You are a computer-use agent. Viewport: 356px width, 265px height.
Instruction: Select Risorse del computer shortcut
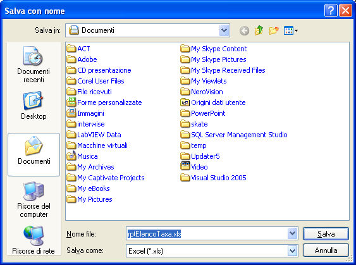coord(34,200)
